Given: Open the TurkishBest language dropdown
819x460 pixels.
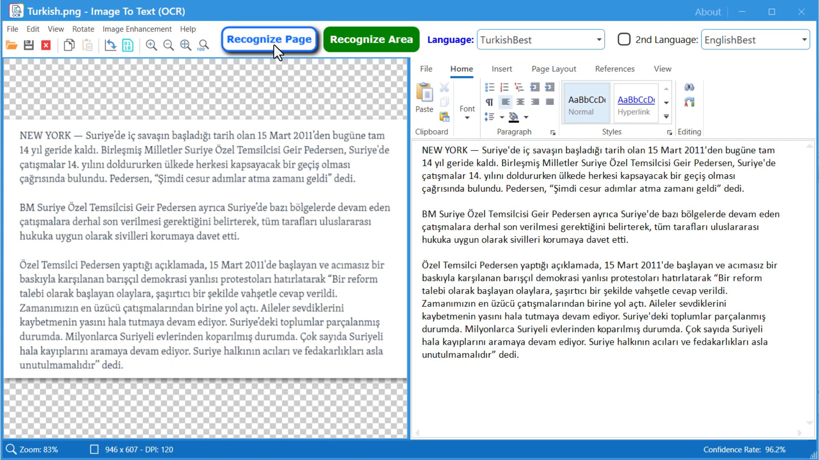Looking at the screenshot, I should (x=599, y=40).
